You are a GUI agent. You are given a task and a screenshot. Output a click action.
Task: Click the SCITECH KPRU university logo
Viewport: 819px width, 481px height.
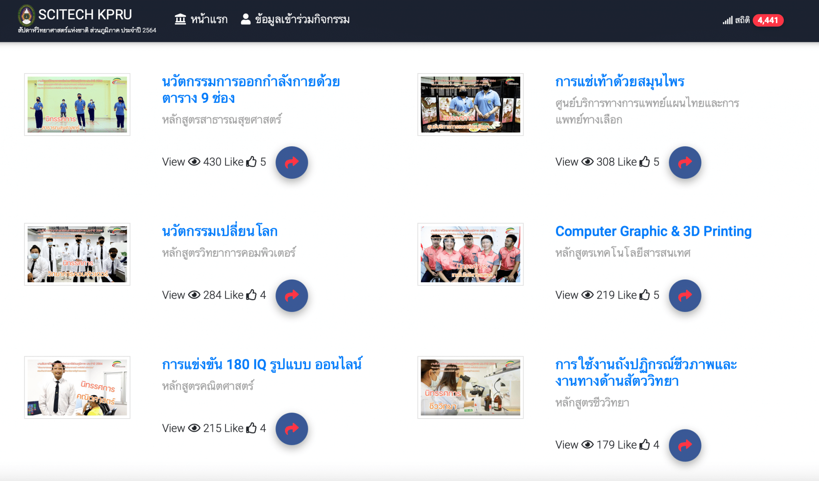pos(26,15)
